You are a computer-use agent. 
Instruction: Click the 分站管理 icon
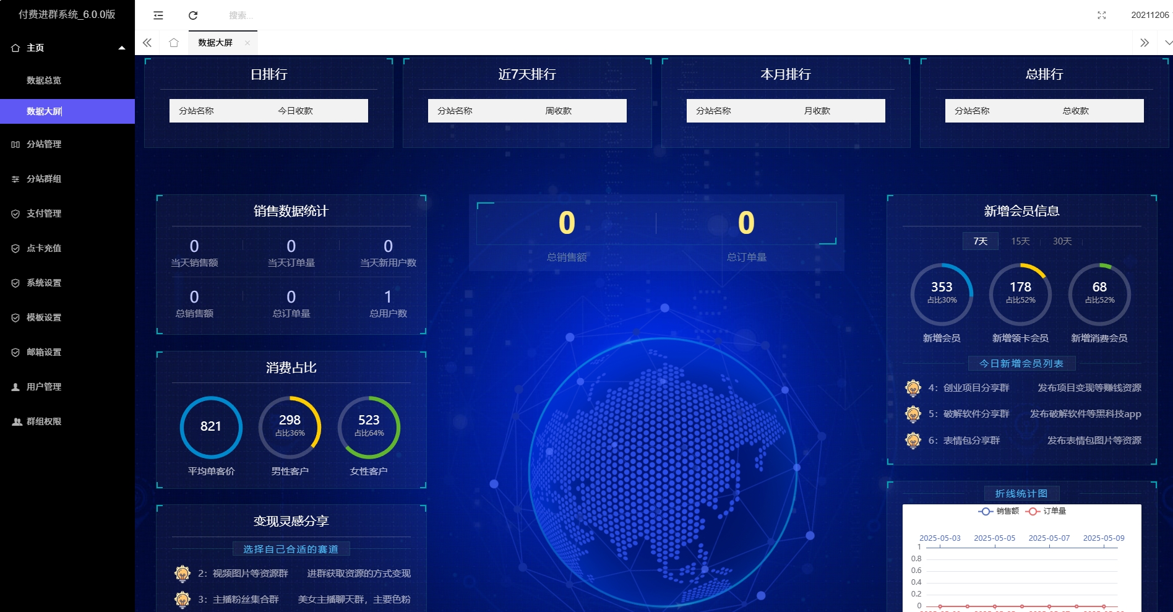[x=15, y=144]
